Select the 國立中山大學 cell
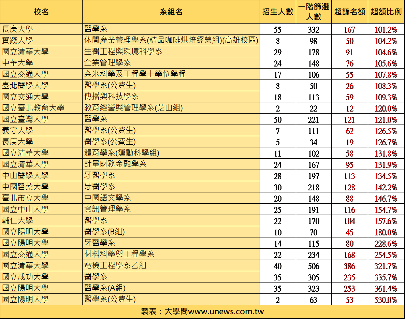 [41, 209]
